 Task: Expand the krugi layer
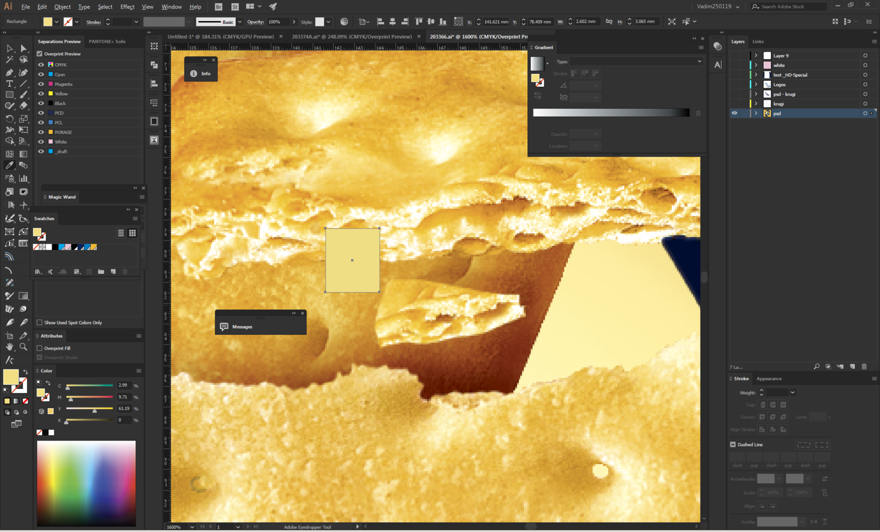pos(756,104)
